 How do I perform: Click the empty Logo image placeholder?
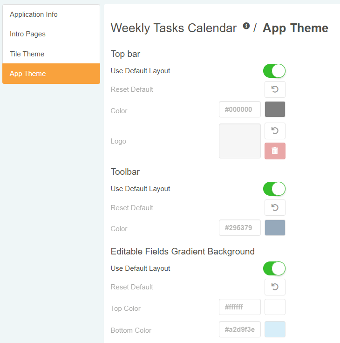(240, 141)
